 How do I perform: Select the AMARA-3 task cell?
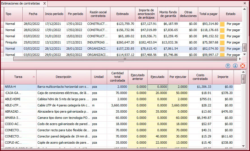[20, 118]
